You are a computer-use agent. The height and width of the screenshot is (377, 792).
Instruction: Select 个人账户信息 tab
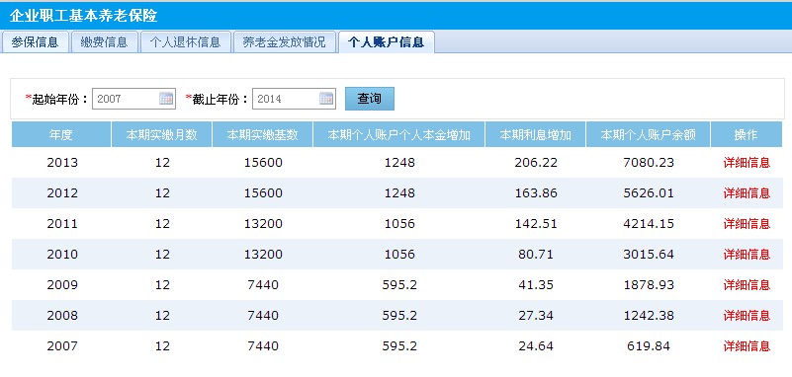coord(387,41)
